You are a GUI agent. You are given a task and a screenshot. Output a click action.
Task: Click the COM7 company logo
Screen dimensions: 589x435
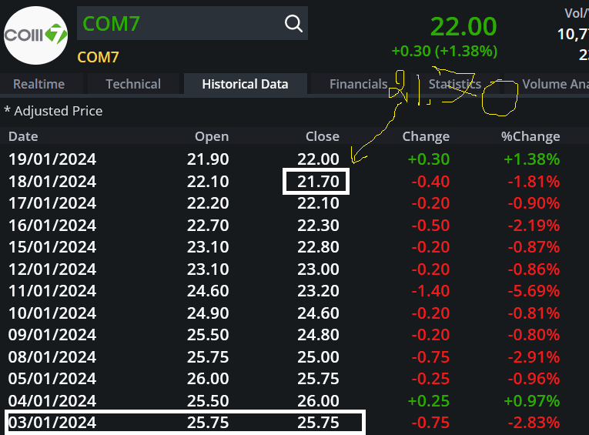click(x=35, y=35)
